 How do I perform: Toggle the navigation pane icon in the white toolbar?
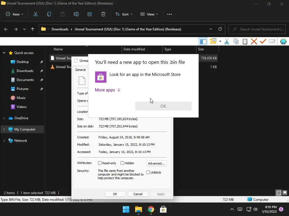click(203, 41)
